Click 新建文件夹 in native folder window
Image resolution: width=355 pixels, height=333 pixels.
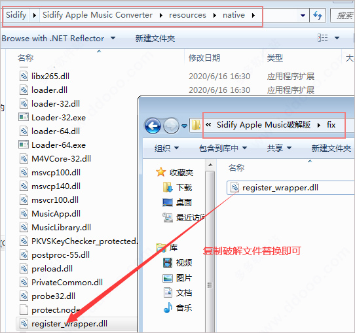pyautogui.click(x=155, y=38)
